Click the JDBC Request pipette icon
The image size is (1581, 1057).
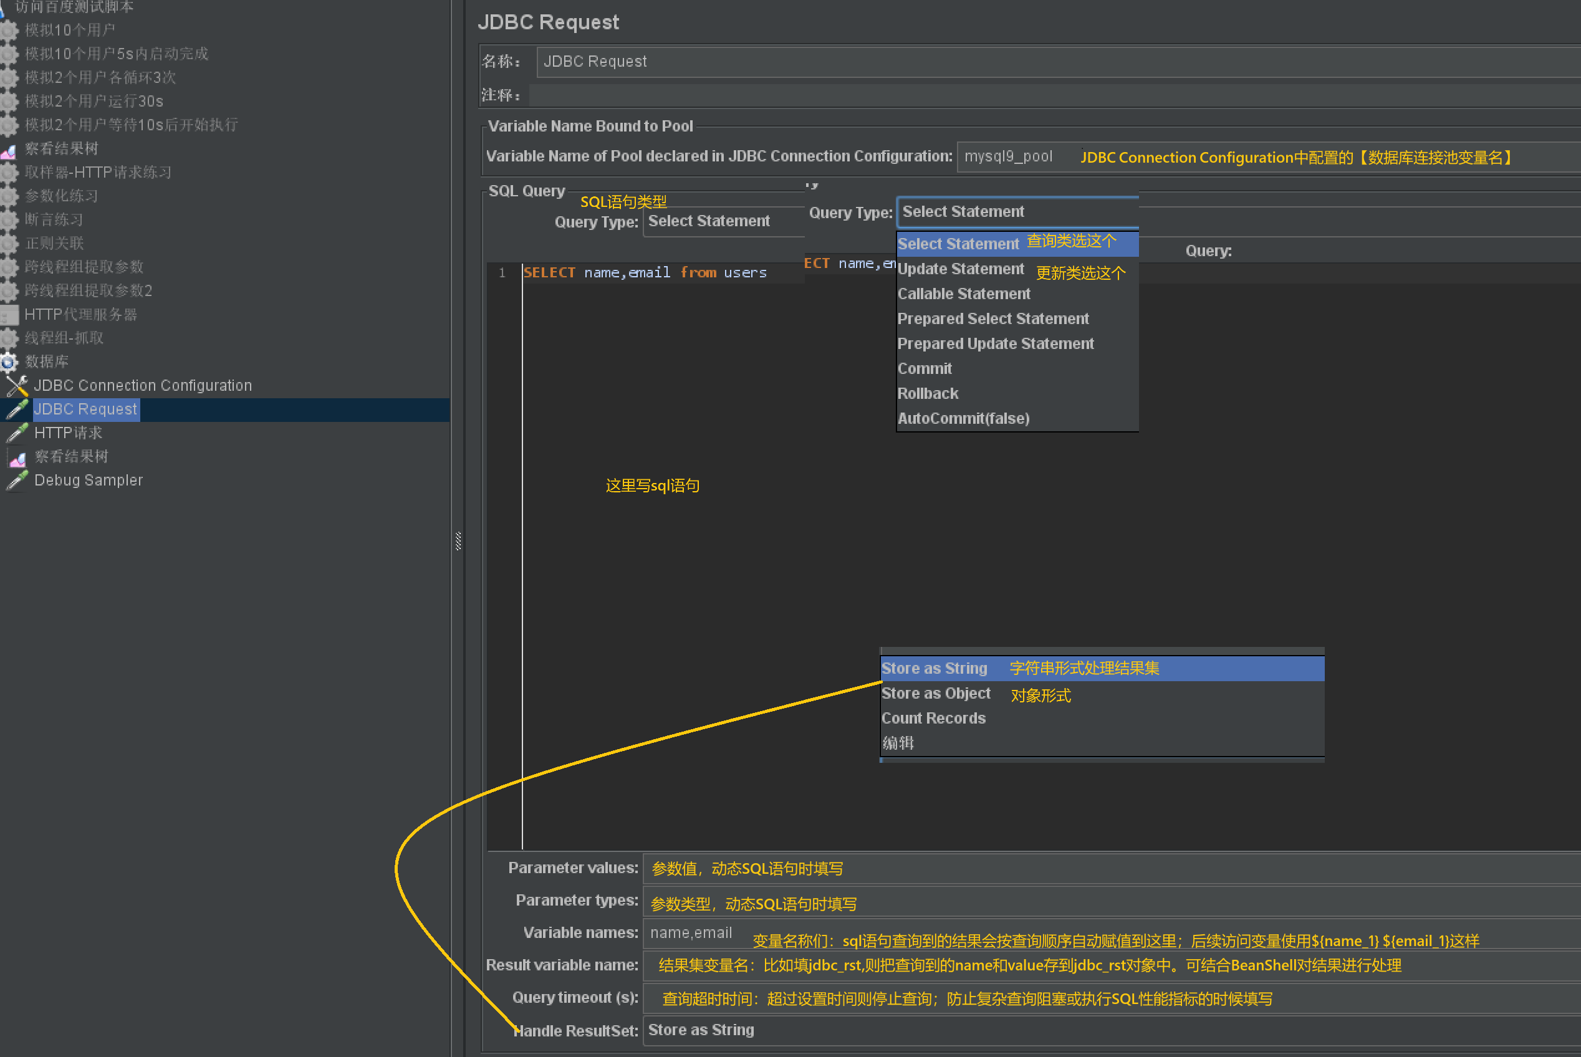coord(17,409)
